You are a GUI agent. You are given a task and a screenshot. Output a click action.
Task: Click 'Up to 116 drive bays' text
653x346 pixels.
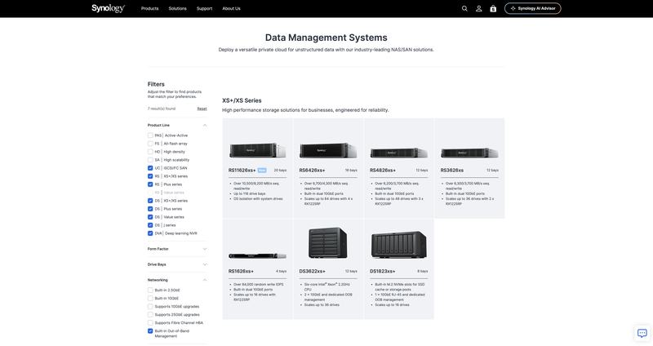pos(250,193)
